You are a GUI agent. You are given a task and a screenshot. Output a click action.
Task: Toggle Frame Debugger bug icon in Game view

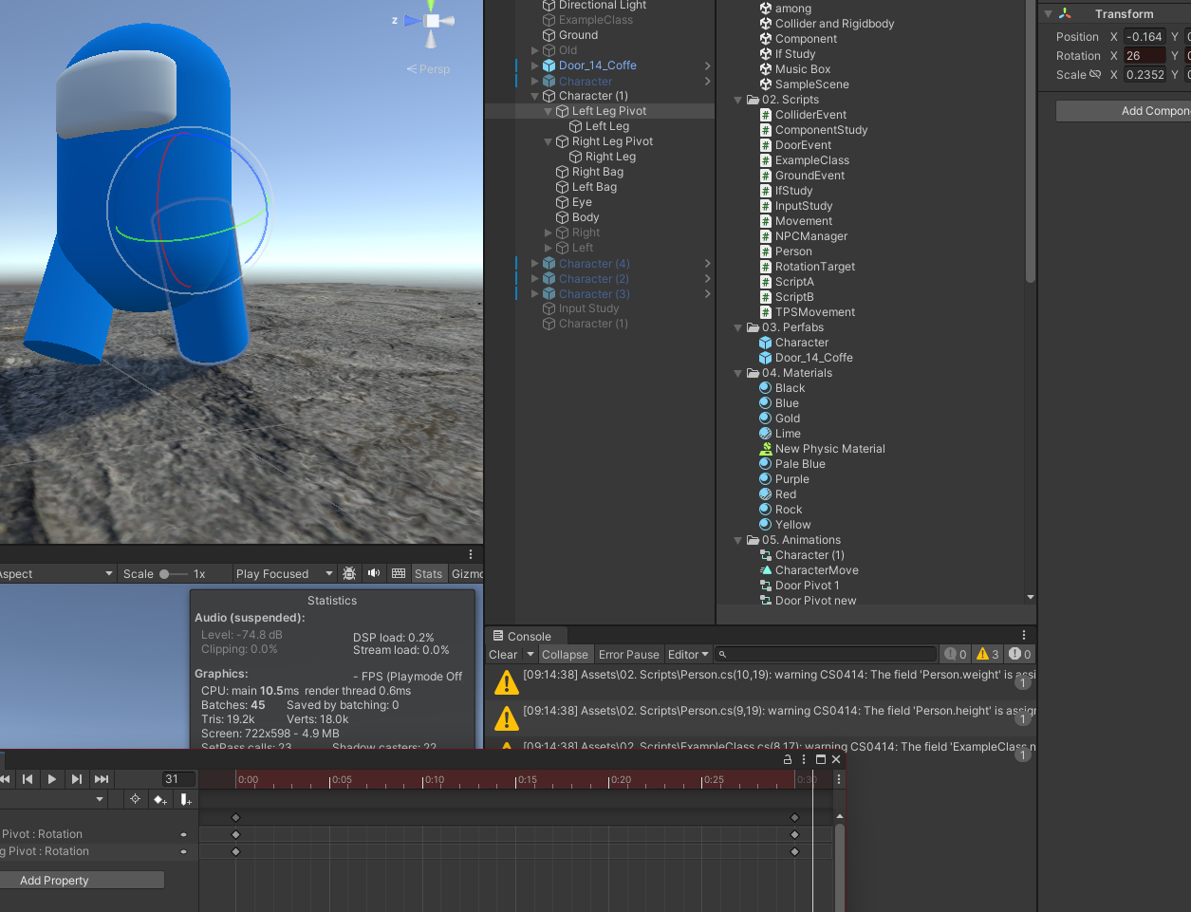349,573
